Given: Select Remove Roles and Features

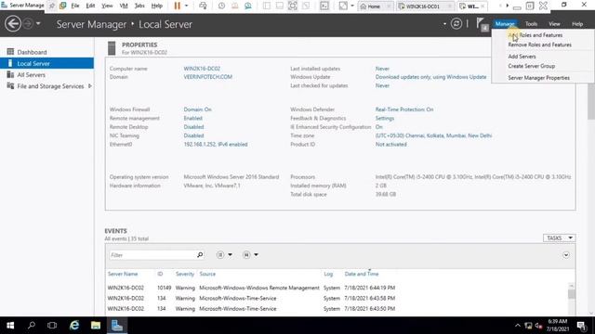Looking at the screenshot, I should [539, 45].
